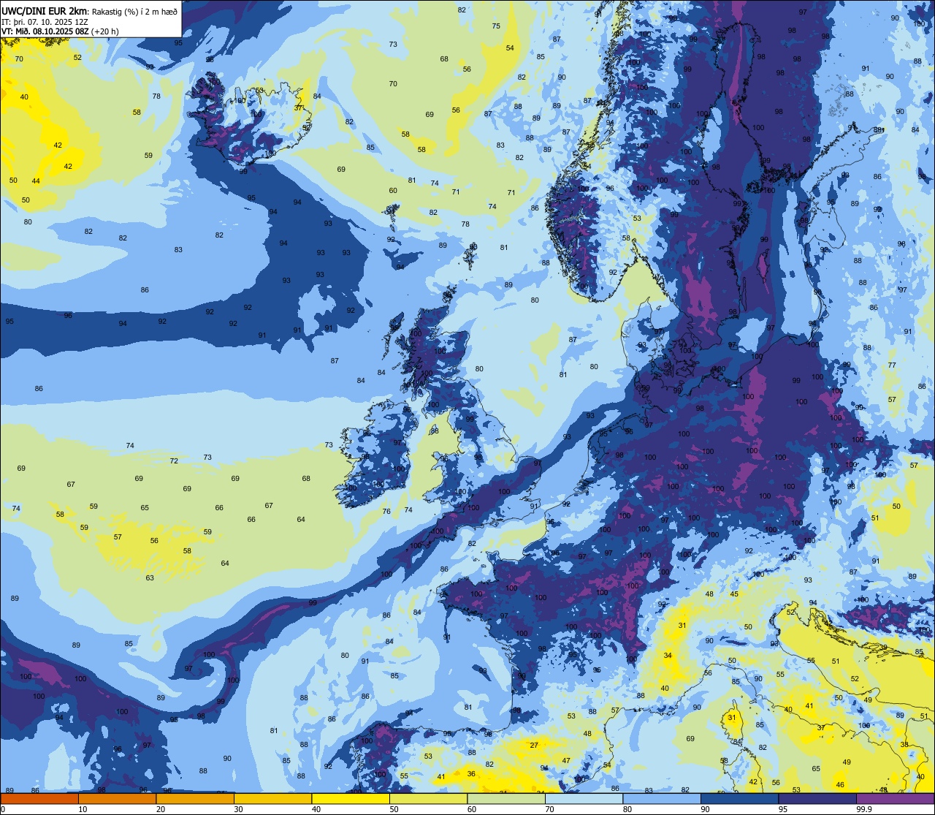Pick the legend color swatch between 10 and 20
This screenshot has height=815, width=935.
tap(117, 799)
